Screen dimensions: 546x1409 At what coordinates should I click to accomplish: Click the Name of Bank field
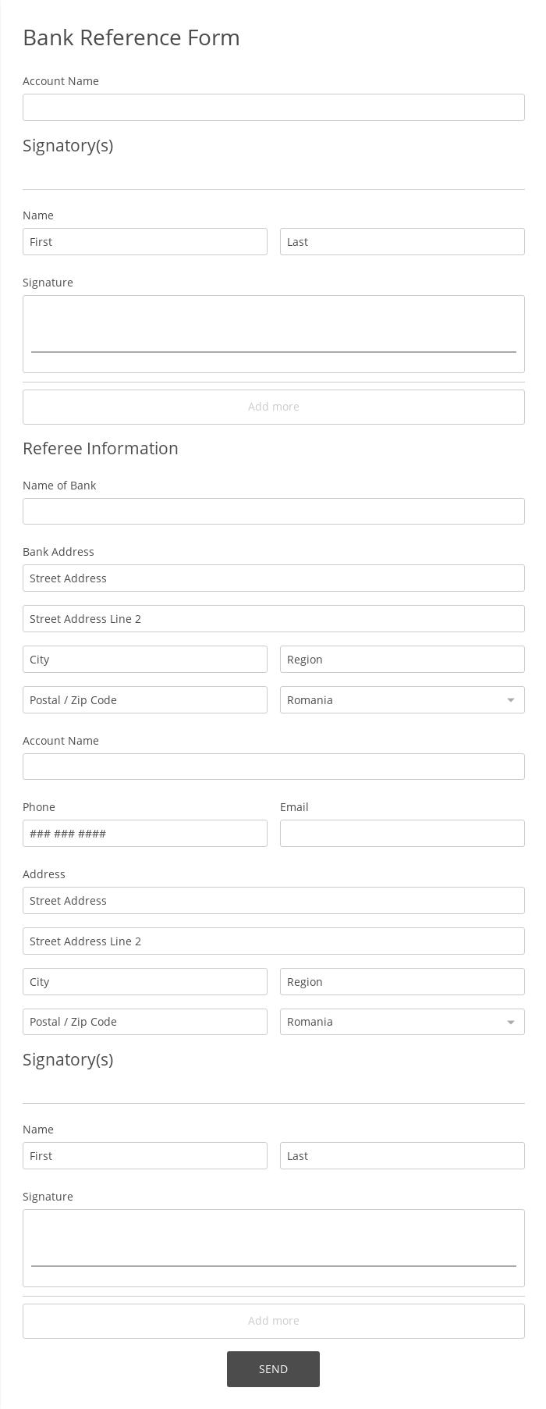pos(273,511)
